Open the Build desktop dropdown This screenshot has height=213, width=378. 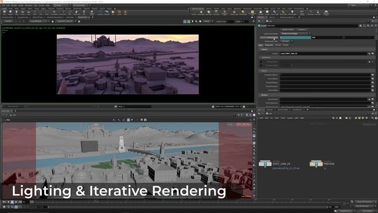click(x=61, y=5)
